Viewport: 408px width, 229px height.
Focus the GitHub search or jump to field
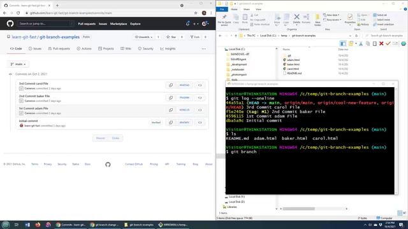coord(46,24)
